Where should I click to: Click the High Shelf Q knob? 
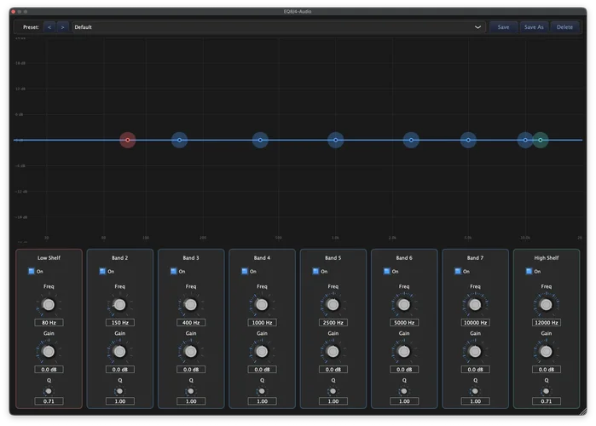(546, 391)
